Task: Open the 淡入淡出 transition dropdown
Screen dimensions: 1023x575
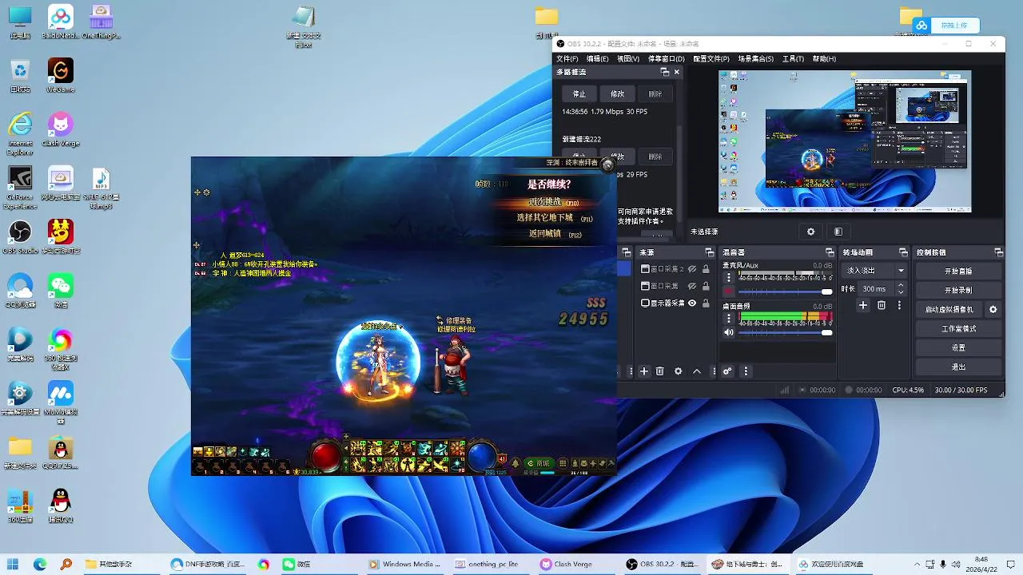Action: point(876,271)
